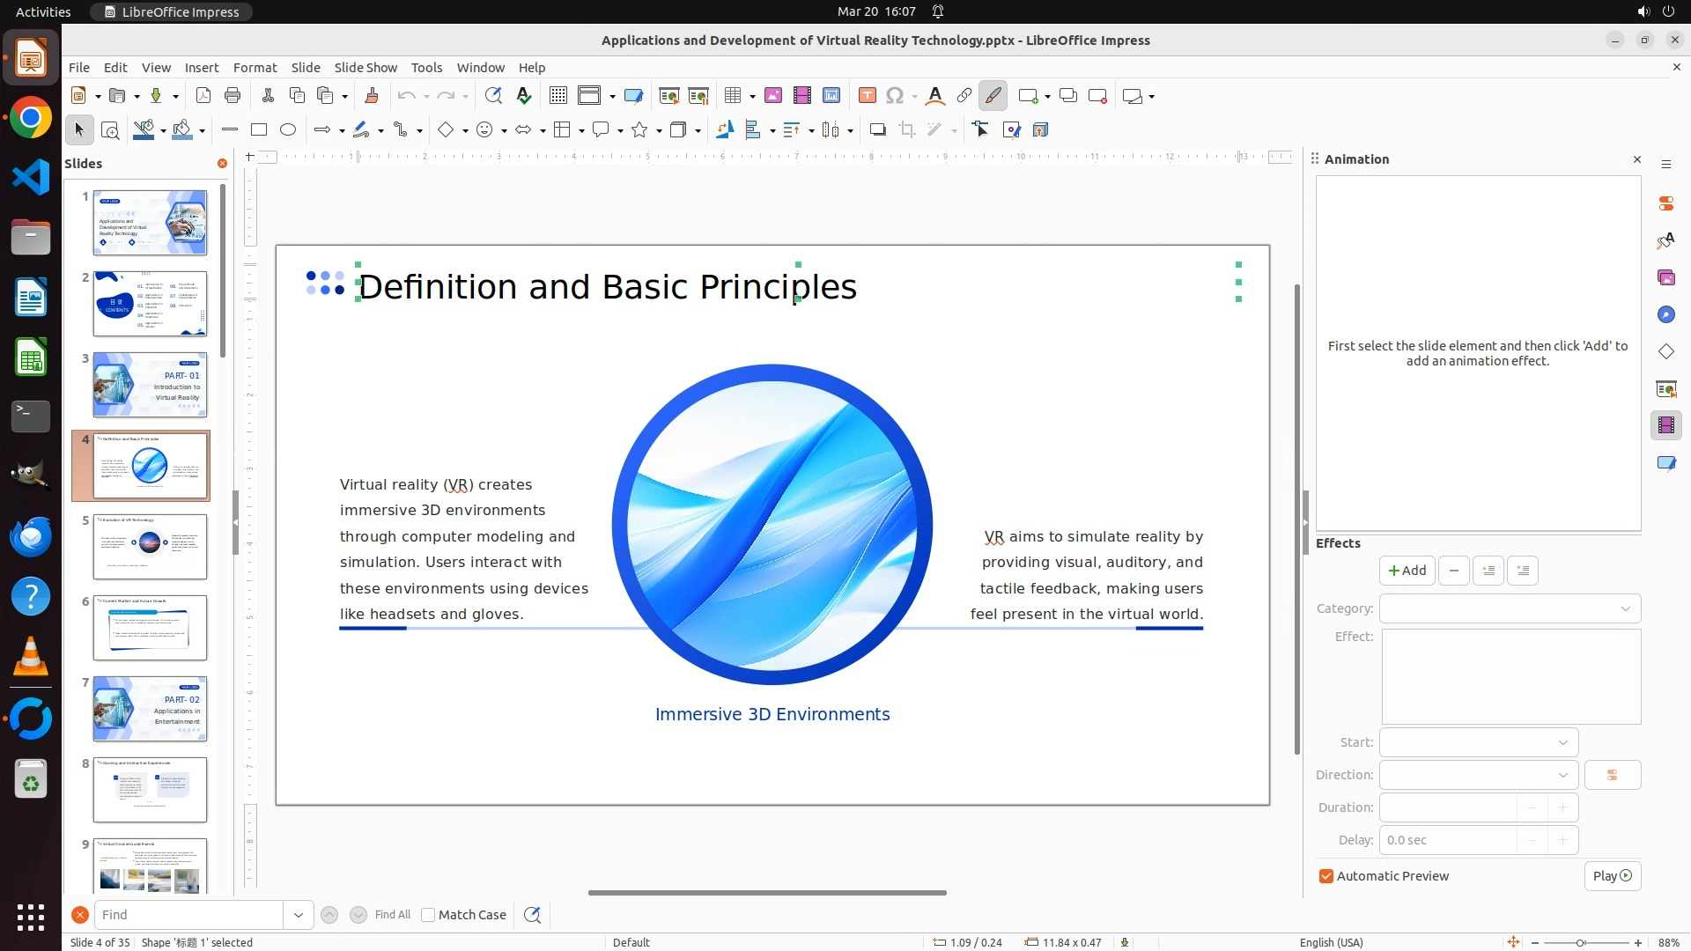Toggle the Shadow button in drawing toolbar

pos(877,130)
